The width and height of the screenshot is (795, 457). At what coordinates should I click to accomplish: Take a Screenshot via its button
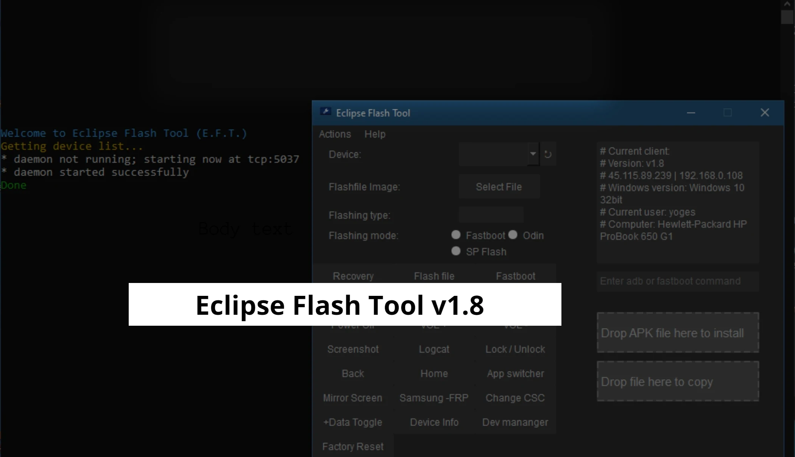click(x=352, y=349)
